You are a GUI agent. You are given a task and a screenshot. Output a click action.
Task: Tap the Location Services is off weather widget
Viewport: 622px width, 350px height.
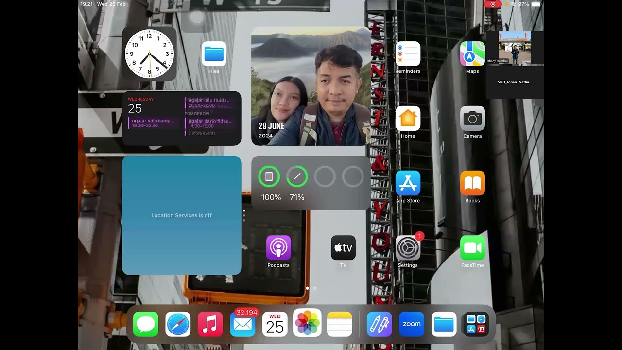182,215
